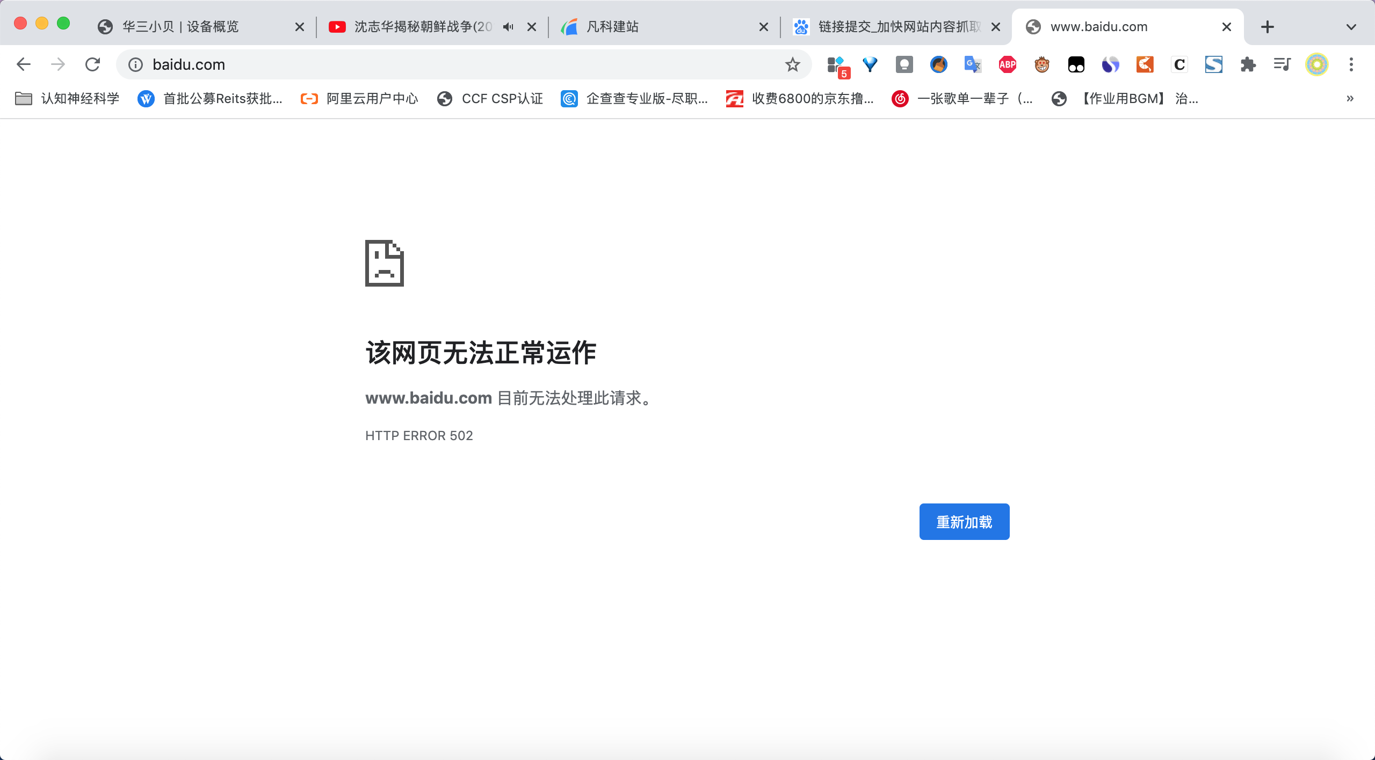
Task: Bookmark this page with the star icon
Action: click(x=792, y=65)
